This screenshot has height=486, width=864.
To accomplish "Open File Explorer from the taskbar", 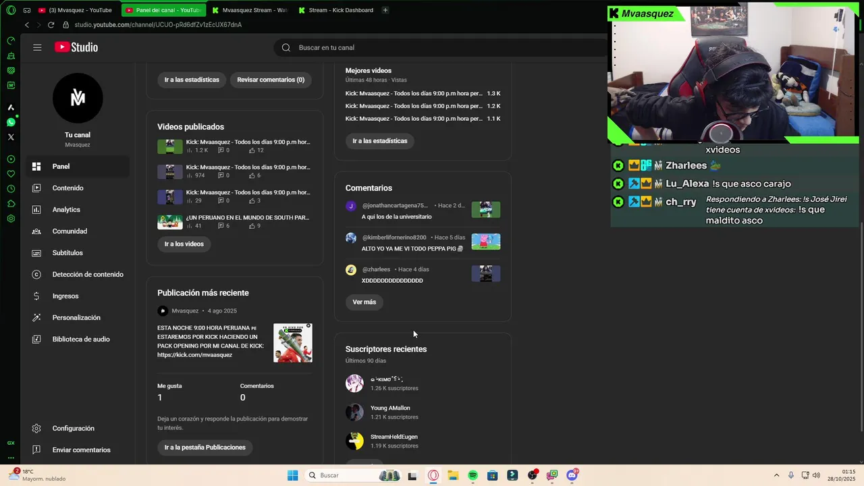I will pos(453,475).
